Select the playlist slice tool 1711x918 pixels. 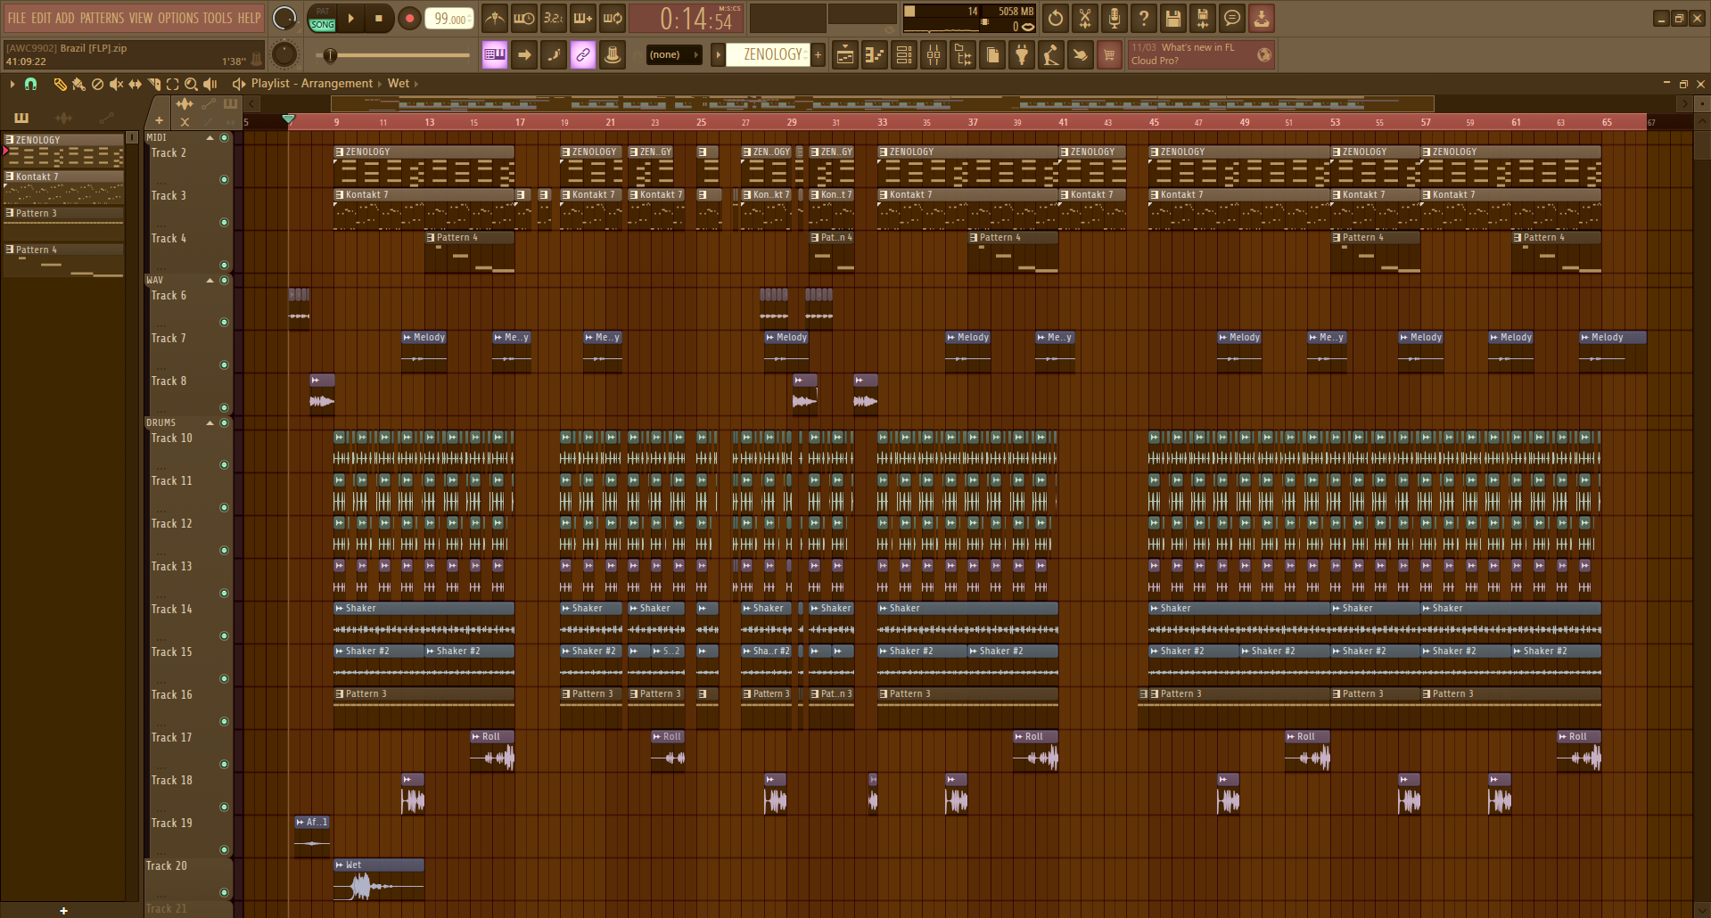[x=153, y=84]
